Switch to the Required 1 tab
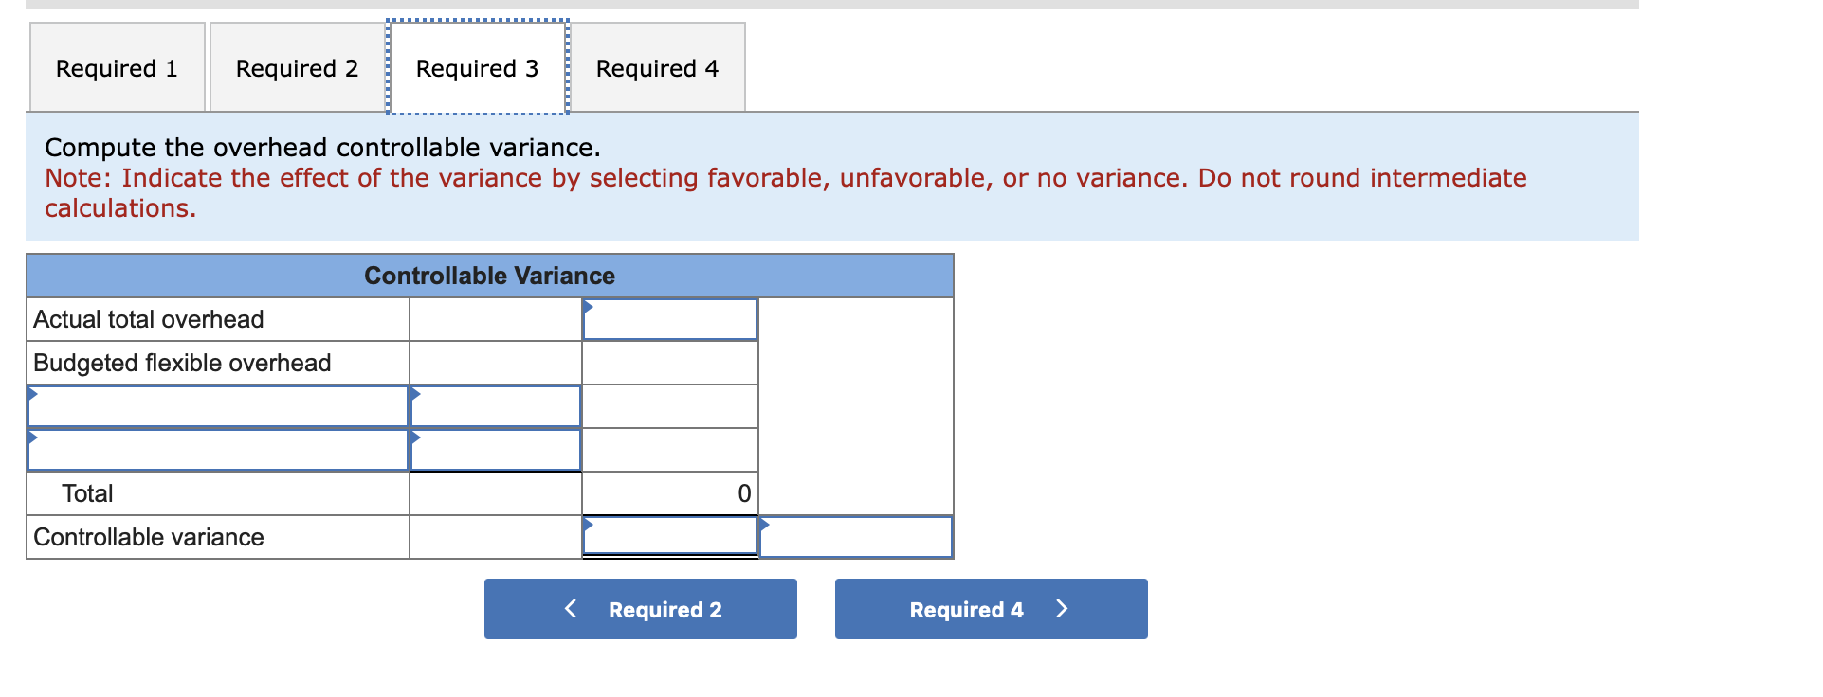This screenshot has width=1823, height=697. [115, 67]
